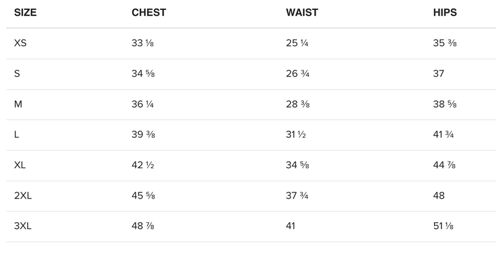496x253 pixels.
Task: Select the S size row label
Action: click(17, 74)
